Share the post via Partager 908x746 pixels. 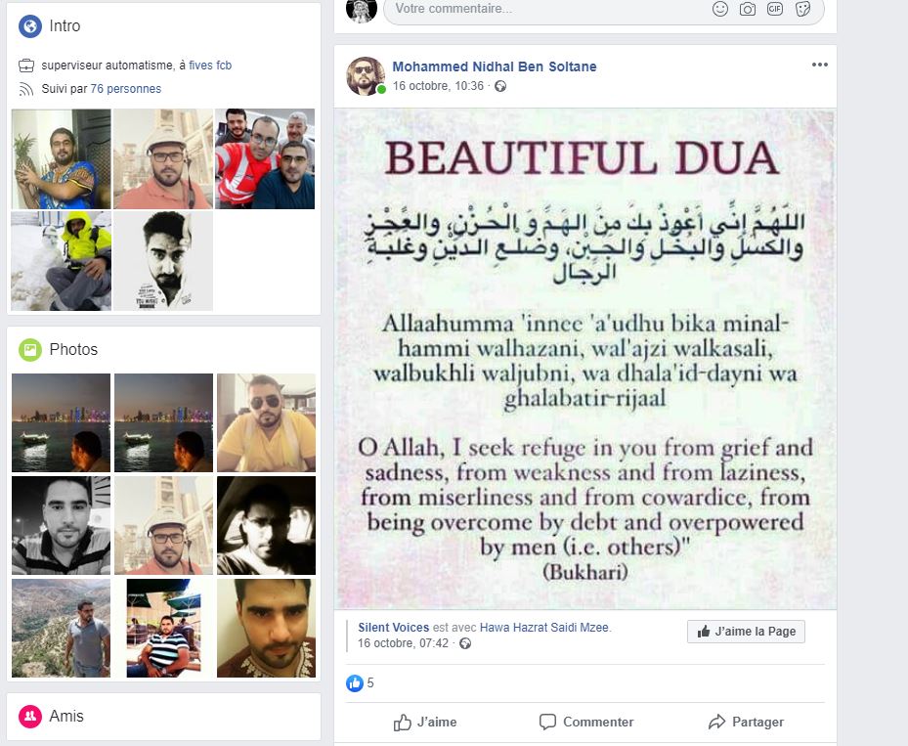(x=746, y=722)
